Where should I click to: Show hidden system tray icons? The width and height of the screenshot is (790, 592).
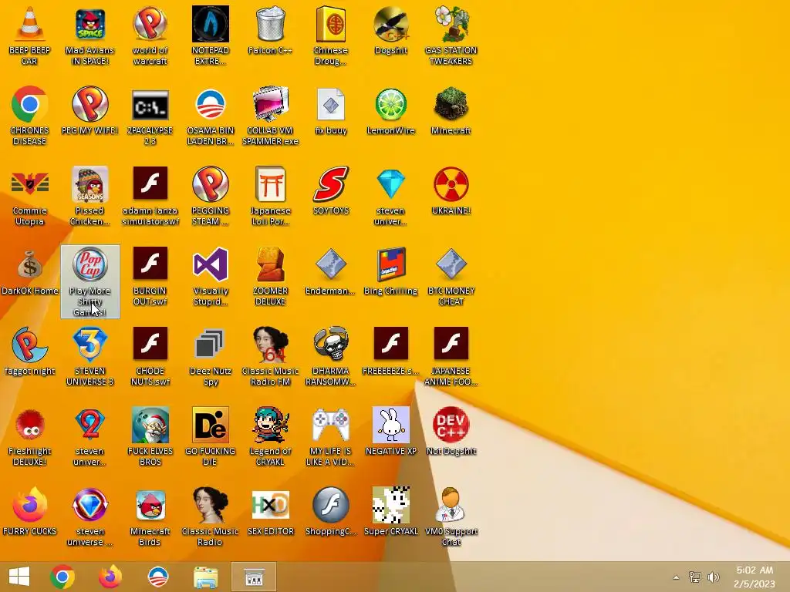pyautogui.click(x=676, y=577)
